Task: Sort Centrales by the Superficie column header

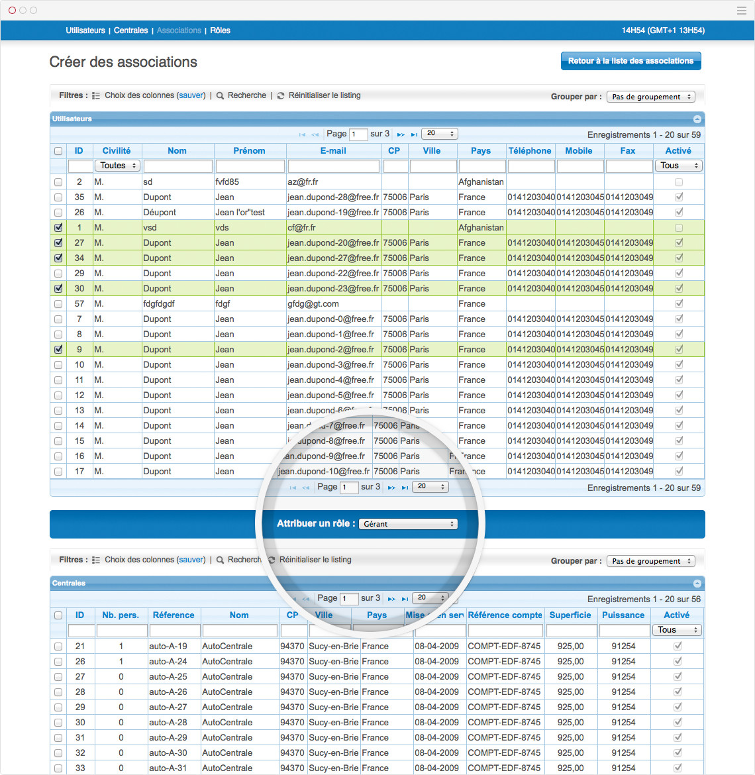Action: 570,615
